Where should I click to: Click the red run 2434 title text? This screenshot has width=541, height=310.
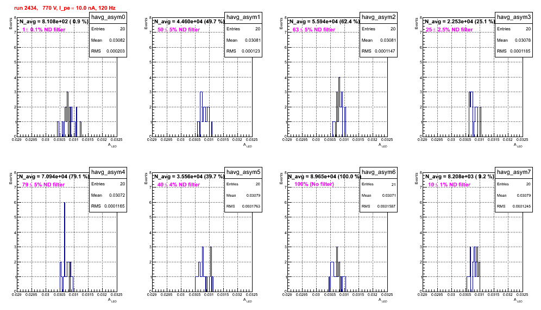[x=65, y=8]
